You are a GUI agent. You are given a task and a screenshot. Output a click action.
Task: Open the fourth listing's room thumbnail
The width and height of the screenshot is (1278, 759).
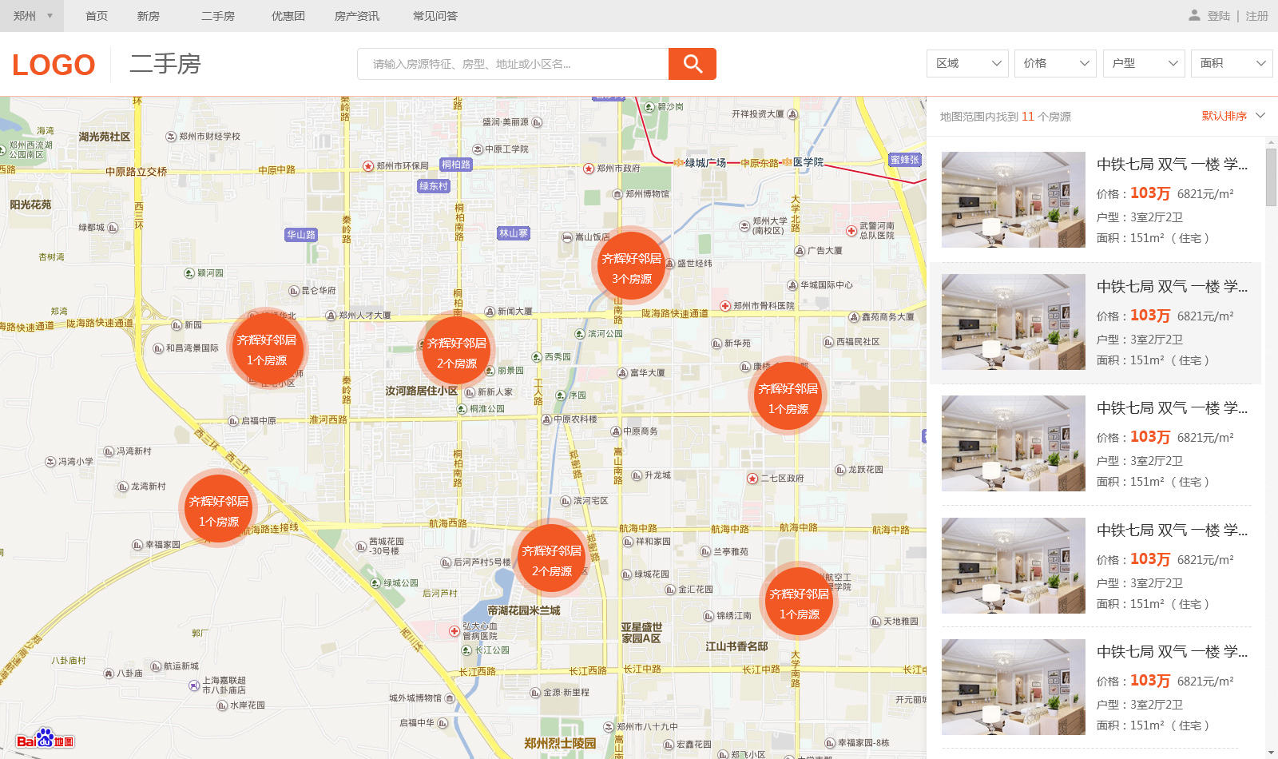point(1014,566)
